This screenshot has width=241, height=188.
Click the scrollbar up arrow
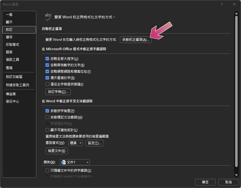tap(236, 13)
